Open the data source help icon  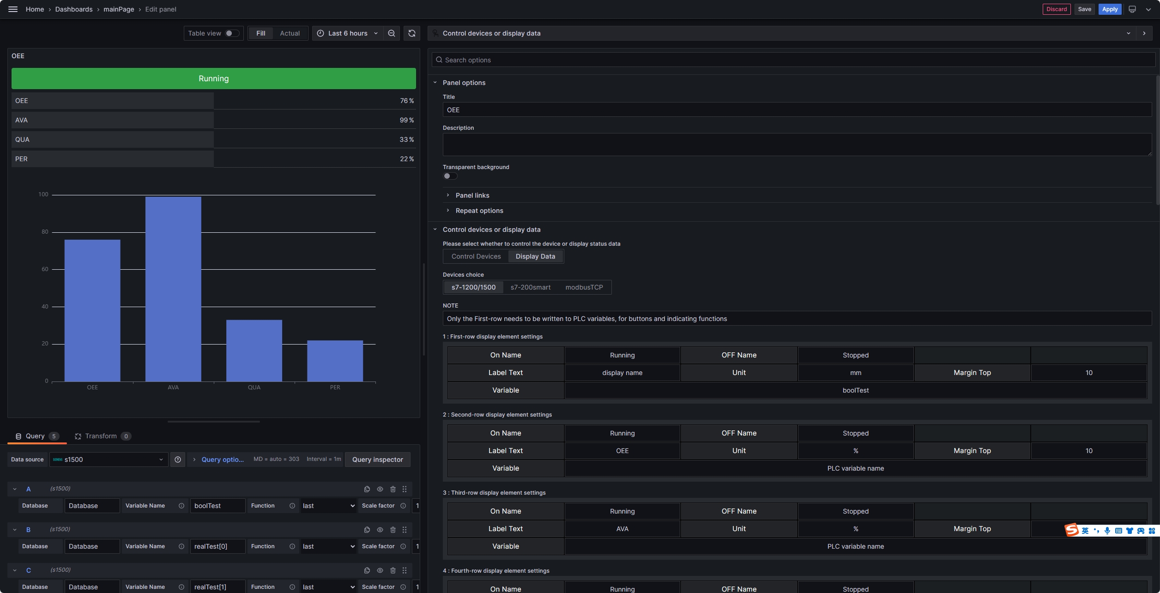tap(178, 460)
